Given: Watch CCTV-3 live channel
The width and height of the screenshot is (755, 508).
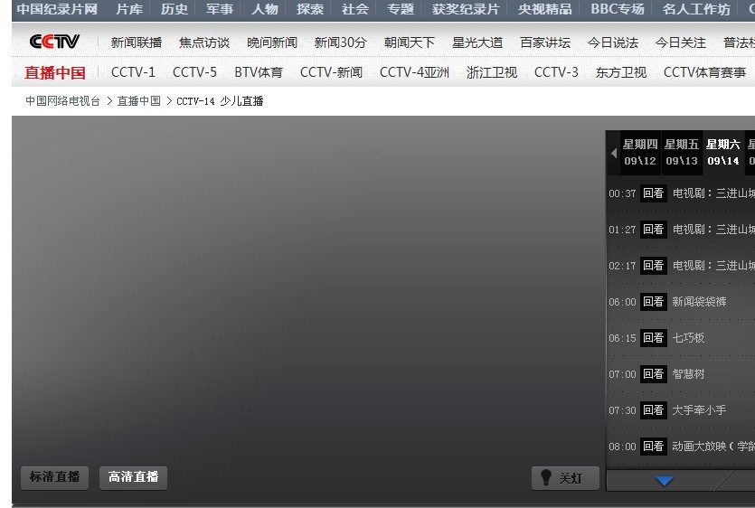Looking at the screenshot, I should (556, 72).
